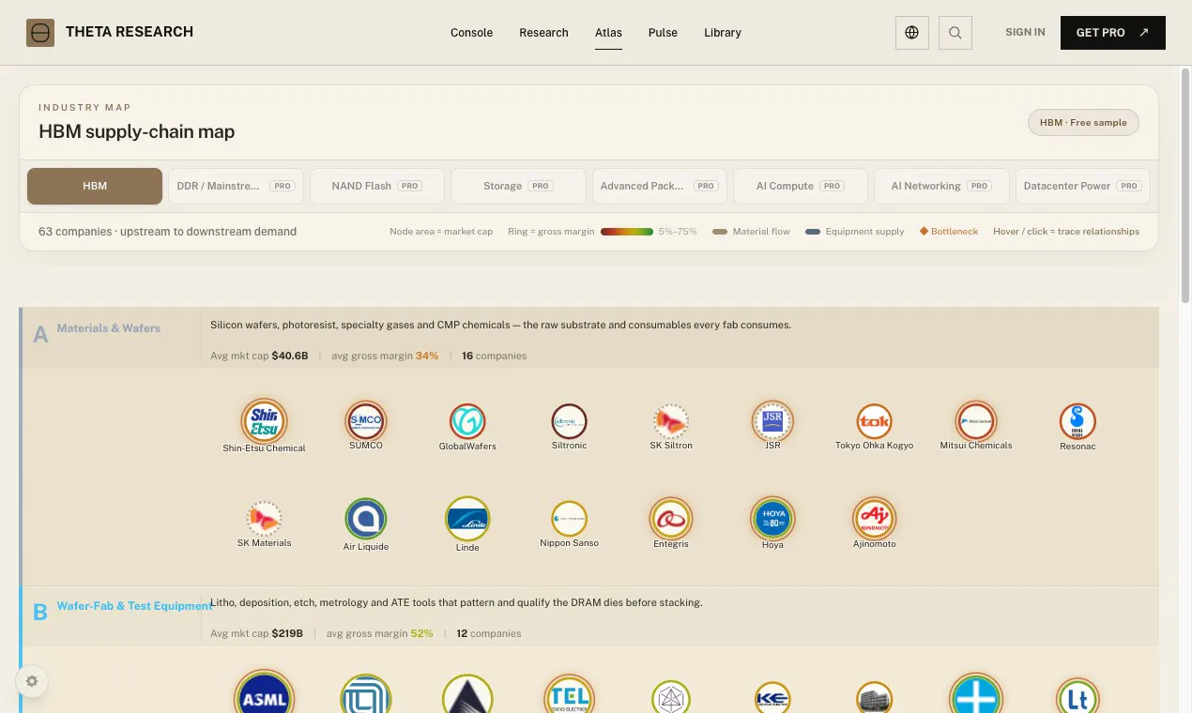
Task: Switch to the NAND Flash PRO tab
Action: coord(376,186)
